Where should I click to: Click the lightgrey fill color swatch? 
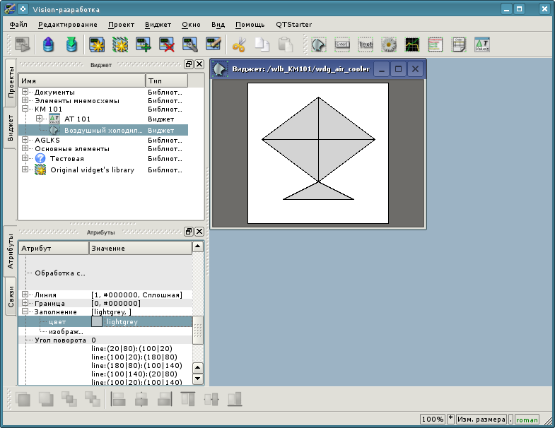coord(97,321)
